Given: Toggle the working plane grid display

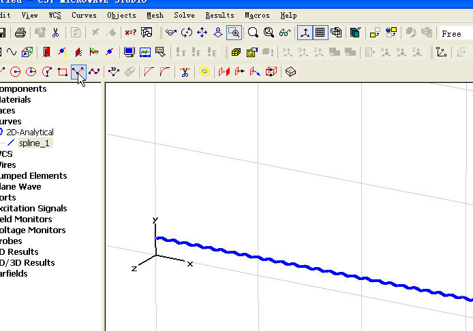Looking at the screenshot, I should coord(320,33).
